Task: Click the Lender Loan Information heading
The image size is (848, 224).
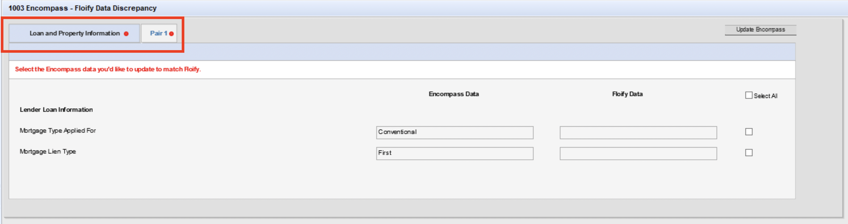Action: (x=56, y=110)
